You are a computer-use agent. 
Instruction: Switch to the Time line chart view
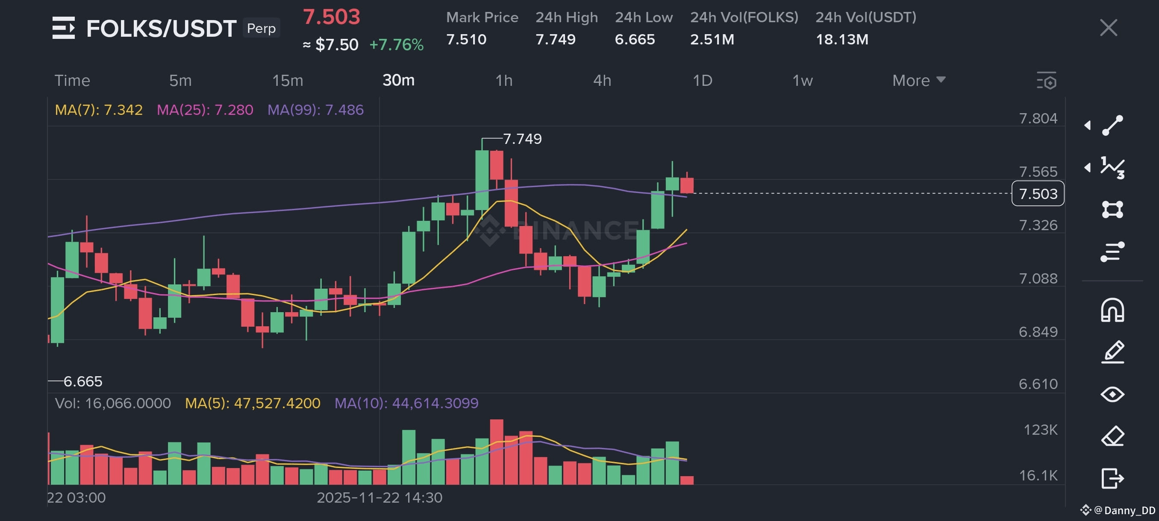pyautogui.click(x=73, y=80)
